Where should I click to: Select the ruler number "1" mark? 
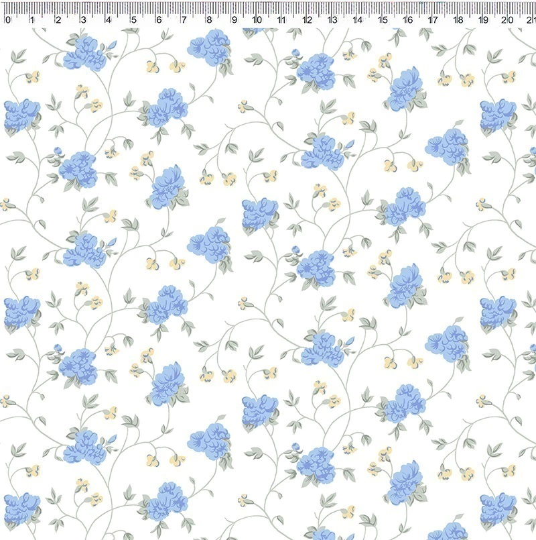pyautogui.click(x=32, y=19)
